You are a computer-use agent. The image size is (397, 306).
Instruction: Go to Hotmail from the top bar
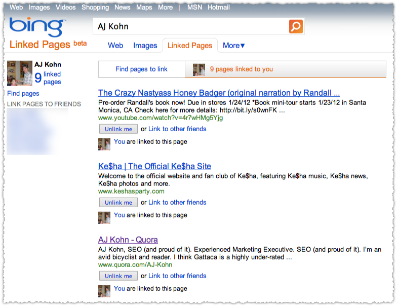coord(219,7)
